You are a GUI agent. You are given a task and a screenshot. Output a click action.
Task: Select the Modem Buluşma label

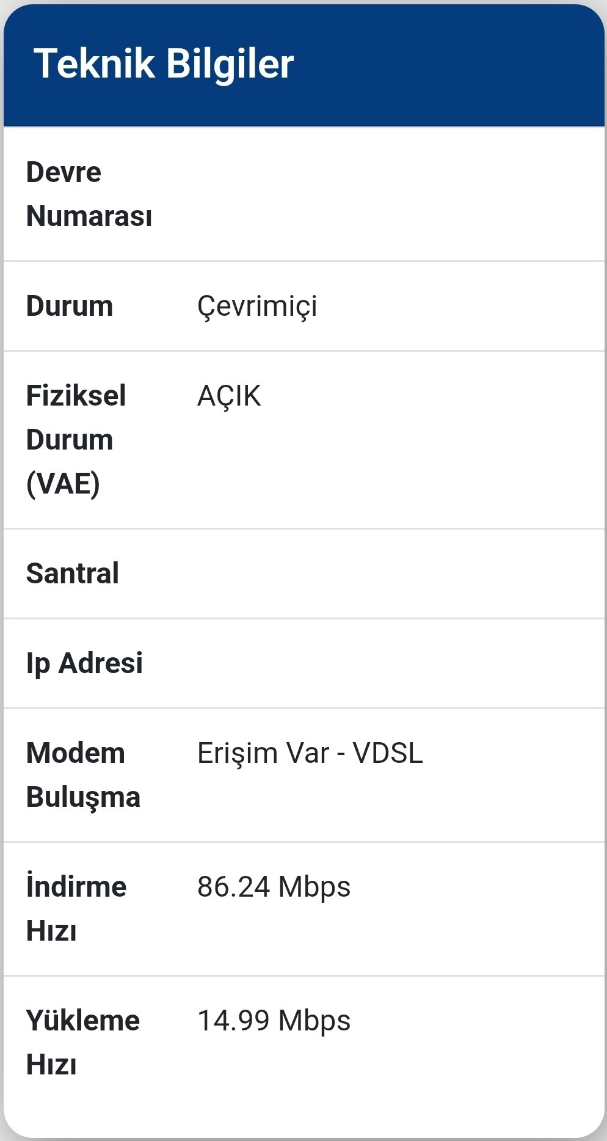pos(84,775)
